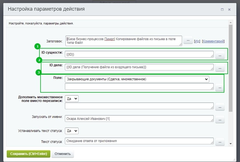This screenshot has height=162, width=240.
Task: Click the ellipsis button next to ID сущности
Action: pyautogui.click(x=220, y=56)
